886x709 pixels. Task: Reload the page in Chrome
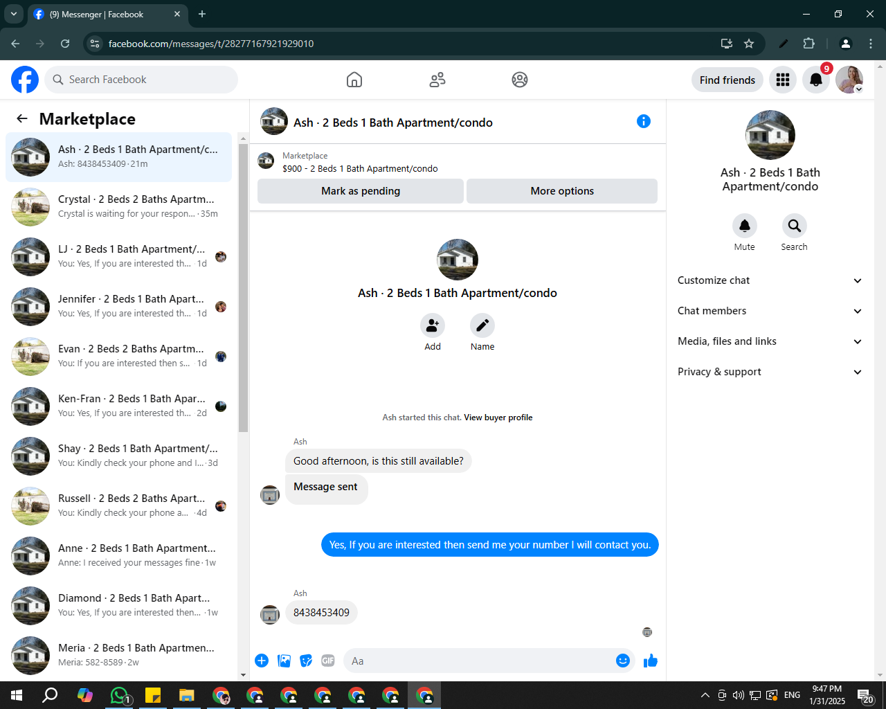(x=65, y=44)
